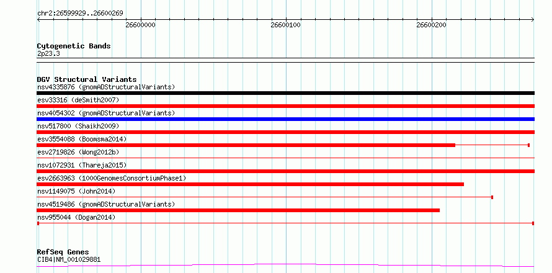Open variant esv3554088 (Boomsma2014) label
The image size is (552, 273).
pyautogui.click(x=82, y=139)
